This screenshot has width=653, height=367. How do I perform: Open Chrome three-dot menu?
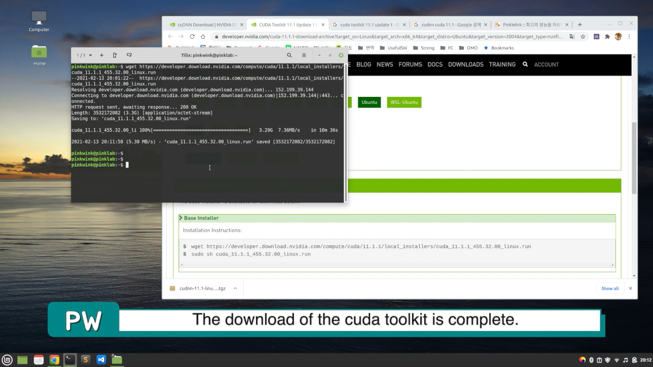pos(629,37)
